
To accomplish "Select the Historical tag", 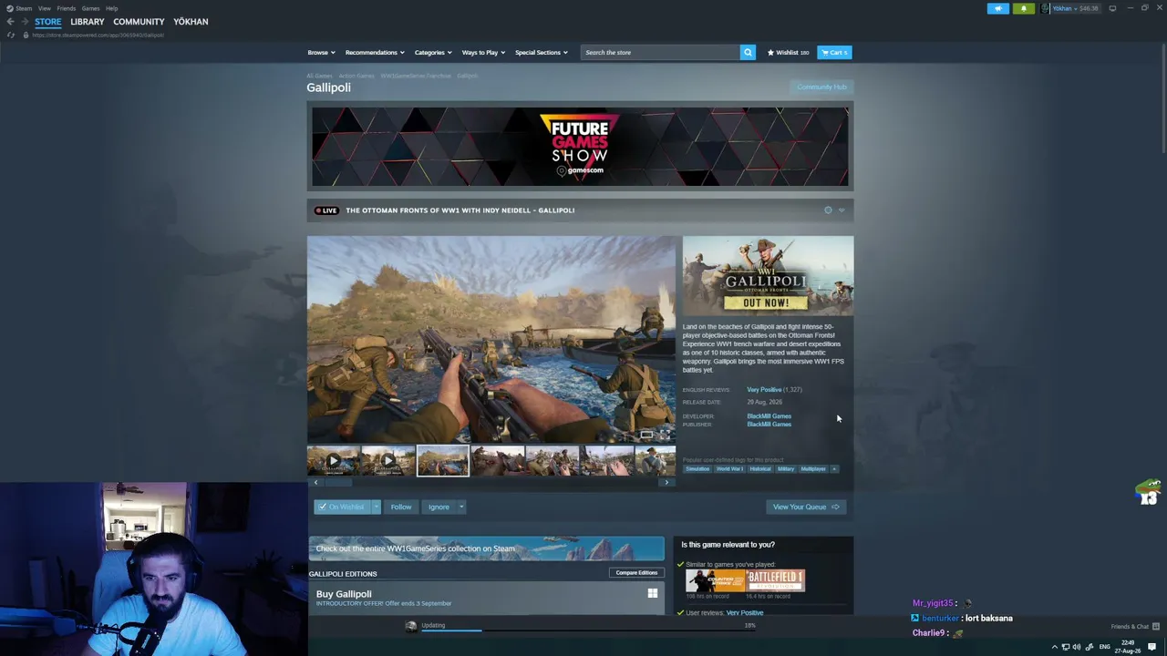I will (x=760, y=469).
